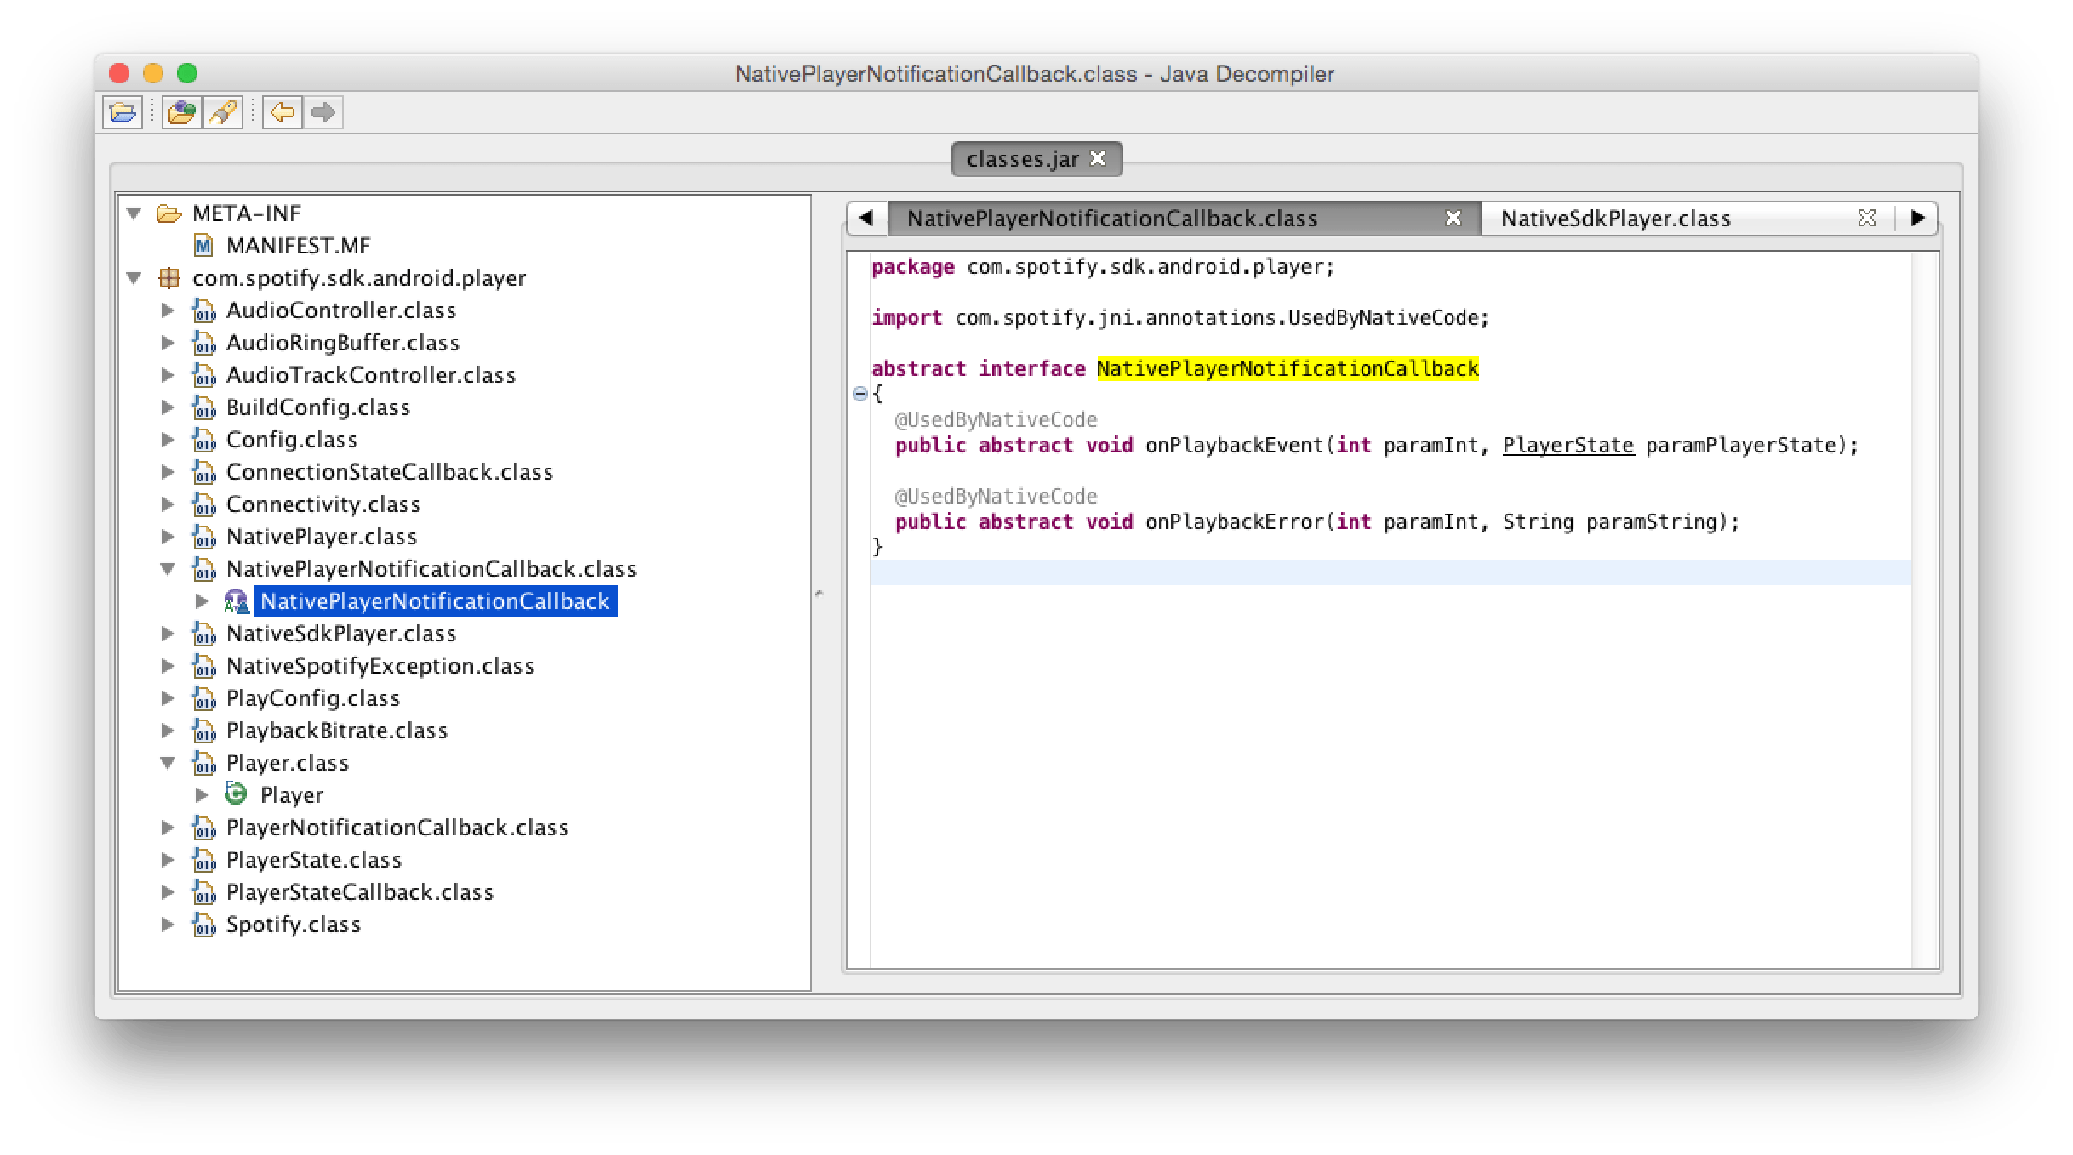This screenshot has width=2073, height=1155.
Task: Click the NativePlayer.class file icon
Action: tap(203, 537)
